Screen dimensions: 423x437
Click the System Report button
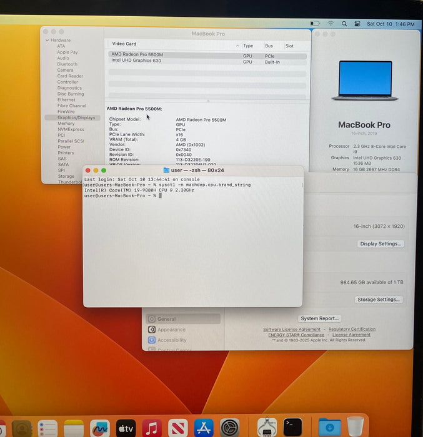coord(319,318)
